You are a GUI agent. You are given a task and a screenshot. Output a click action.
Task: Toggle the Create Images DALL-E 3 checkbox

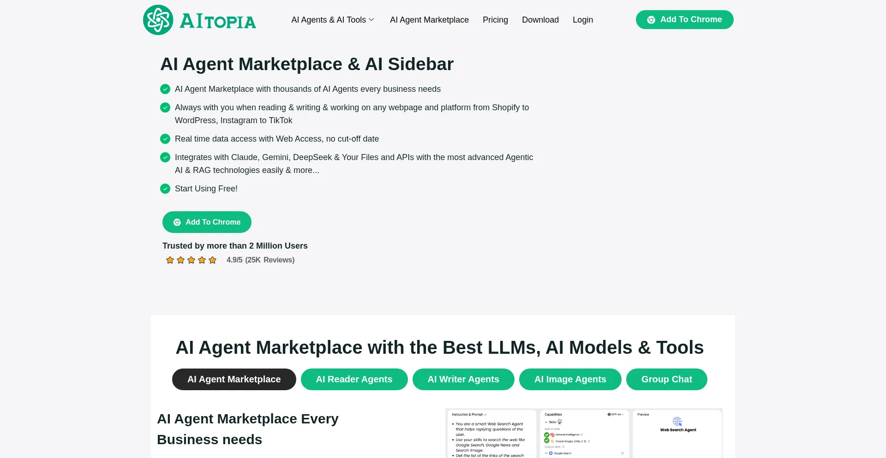[x=547, y=441]
